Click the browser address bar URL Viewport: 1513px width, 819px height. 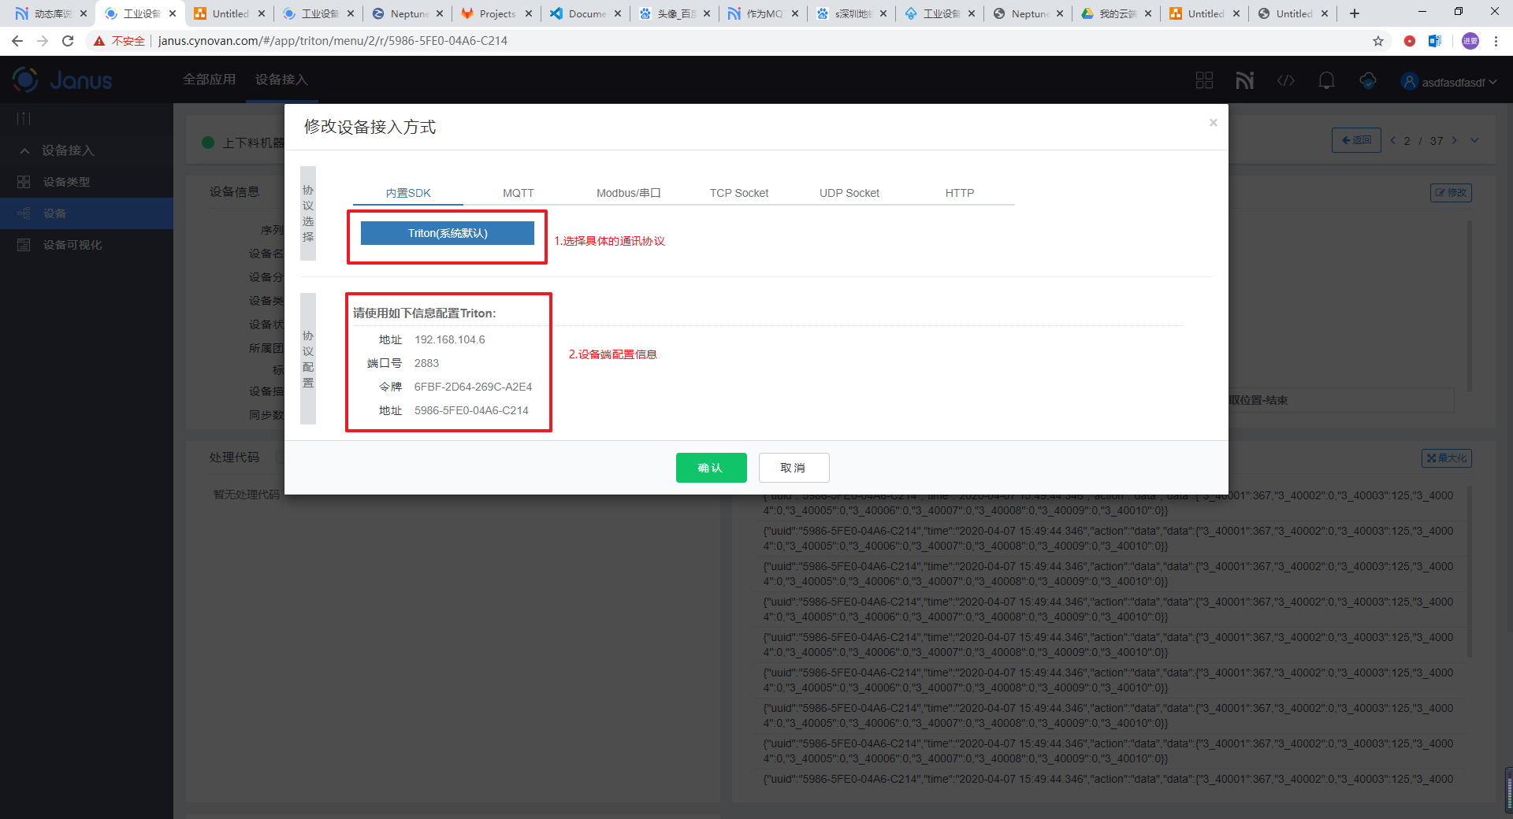(333, 41)
